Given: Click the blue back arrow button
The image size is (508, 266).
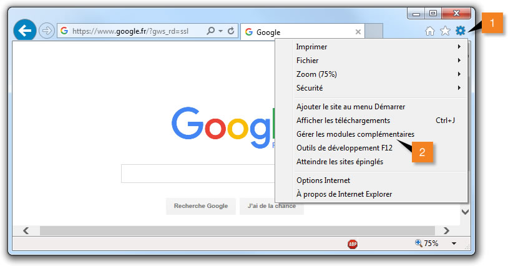Looking at the screenshot, I should click(x=24, y=30).
